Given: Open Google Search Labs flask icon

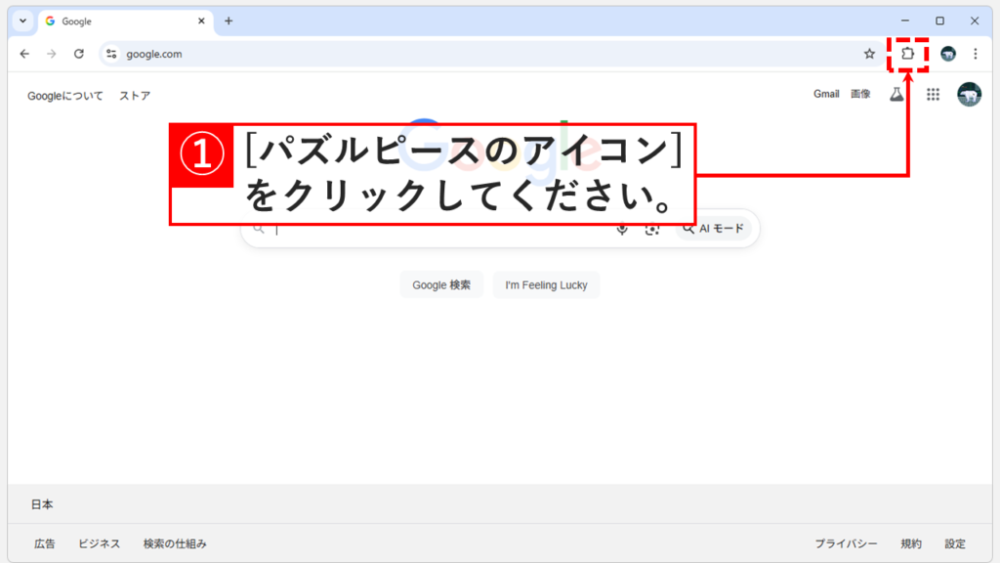Looking at the screenshot, I should tap(898, 94).
